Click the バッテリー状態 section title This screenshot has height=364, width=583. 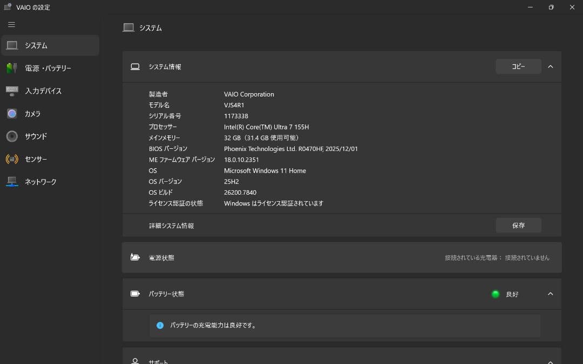coord(166,294)
